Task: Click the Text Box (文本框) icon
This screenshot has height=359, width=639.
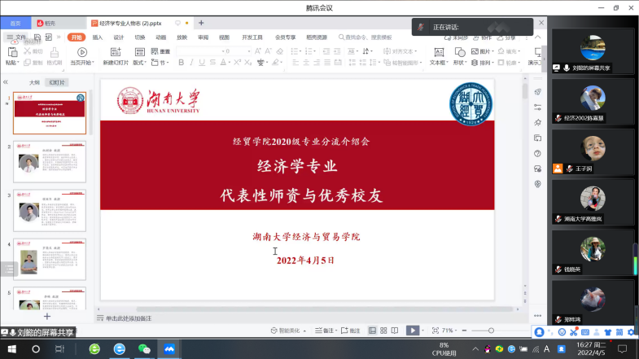Action: pyautogui.click(x=439, y=52)
